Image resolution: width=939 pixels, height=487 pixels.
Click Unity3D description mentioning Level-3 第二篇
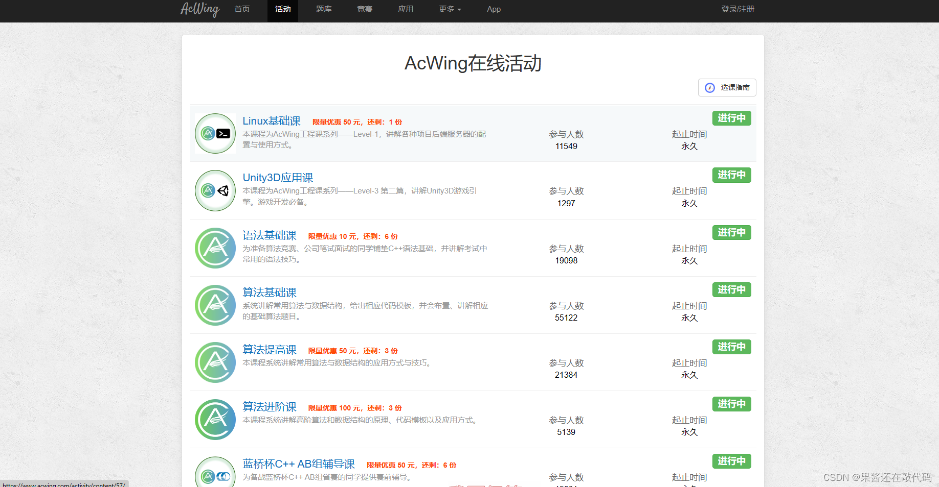point(360,197)
